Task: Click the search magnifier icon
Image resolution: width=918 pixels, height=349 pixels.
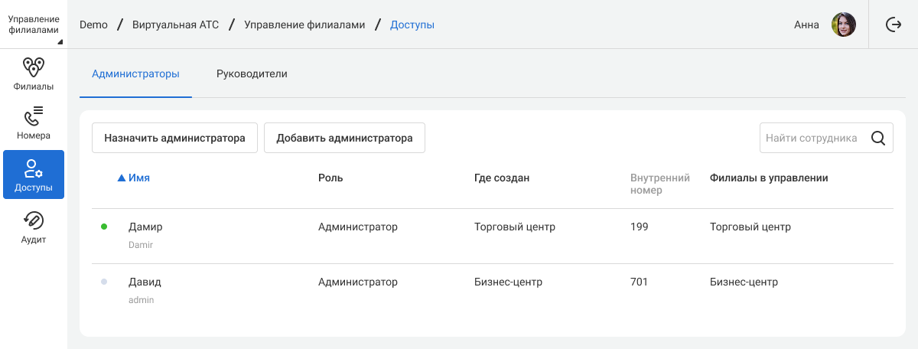Action: (878, 139)
